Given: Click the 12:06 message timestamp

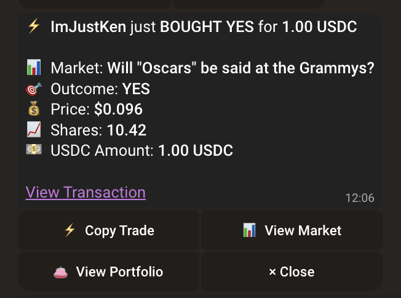Looking at the screenshot, I should coord(360,198).
